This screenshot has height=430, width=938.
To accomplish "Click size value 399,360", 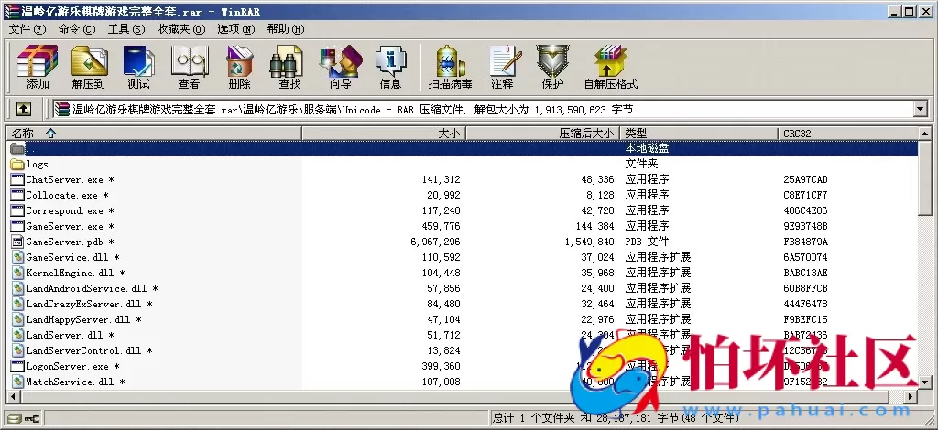I will point(441,366).
